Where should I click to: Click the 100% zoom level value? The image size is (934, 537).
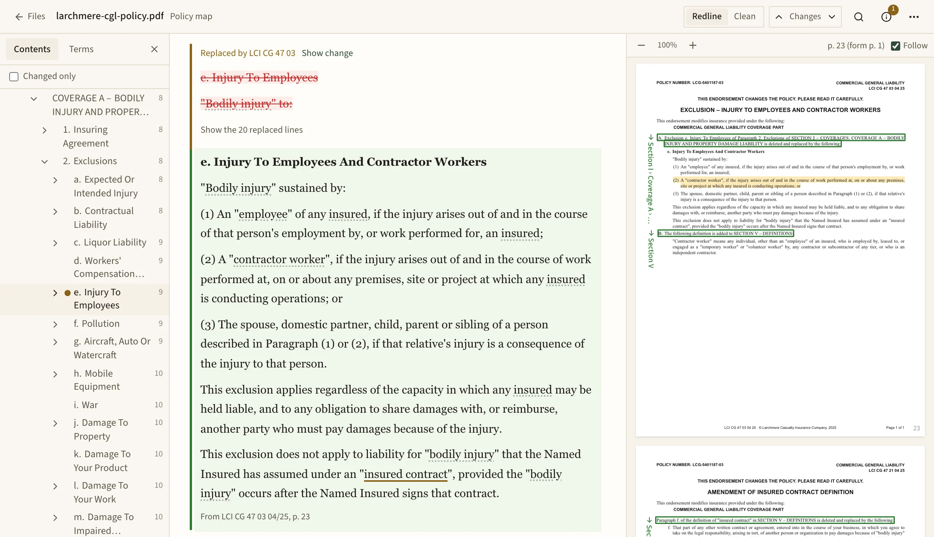click(667, 45)
